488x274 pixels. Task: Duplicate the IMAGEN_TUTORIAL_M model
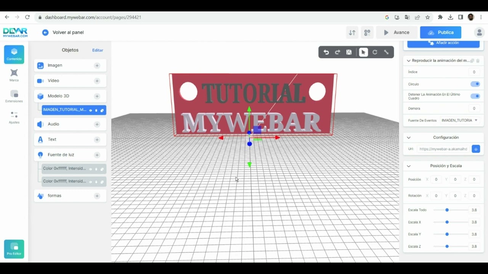pyautogui.click(x=102, y=110)
